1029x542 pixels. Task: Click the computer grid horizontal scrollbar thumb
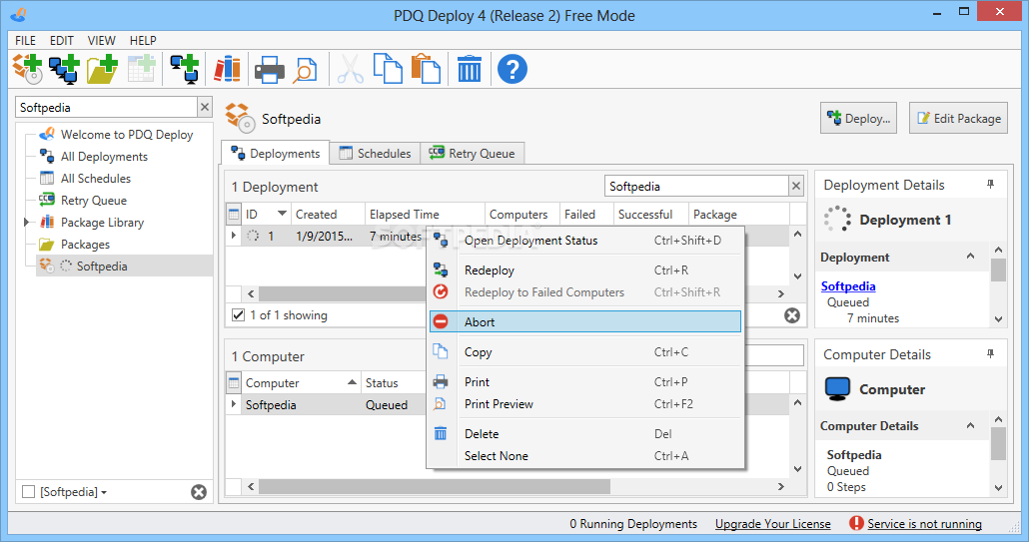(435, 486)
